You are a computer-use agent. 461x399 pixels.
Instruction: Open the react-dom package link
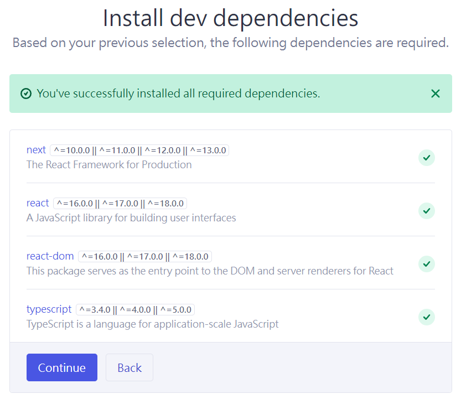click(50, 256)
